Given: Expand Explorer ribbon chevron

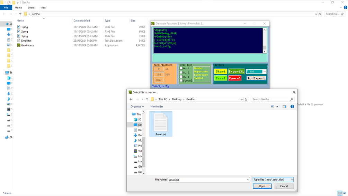Looking at the screenshot, I should coord(341,8).
